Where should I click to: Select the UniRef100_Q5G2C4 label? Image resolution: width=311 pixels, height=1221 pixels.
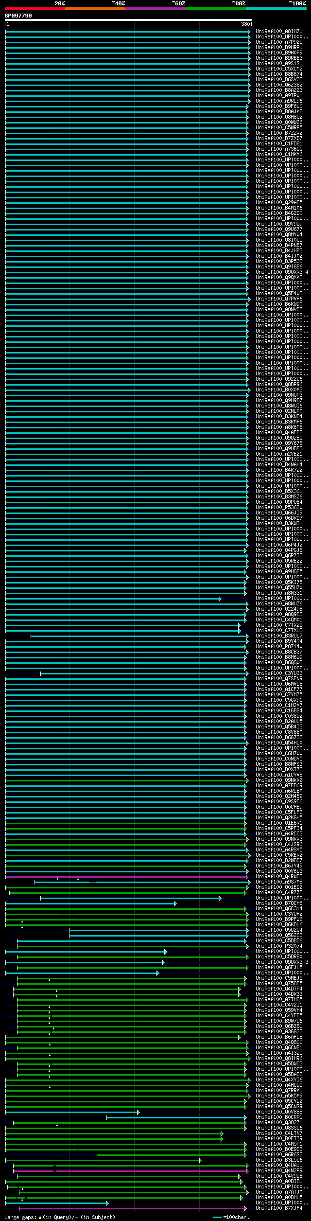[x=279, y=930]
